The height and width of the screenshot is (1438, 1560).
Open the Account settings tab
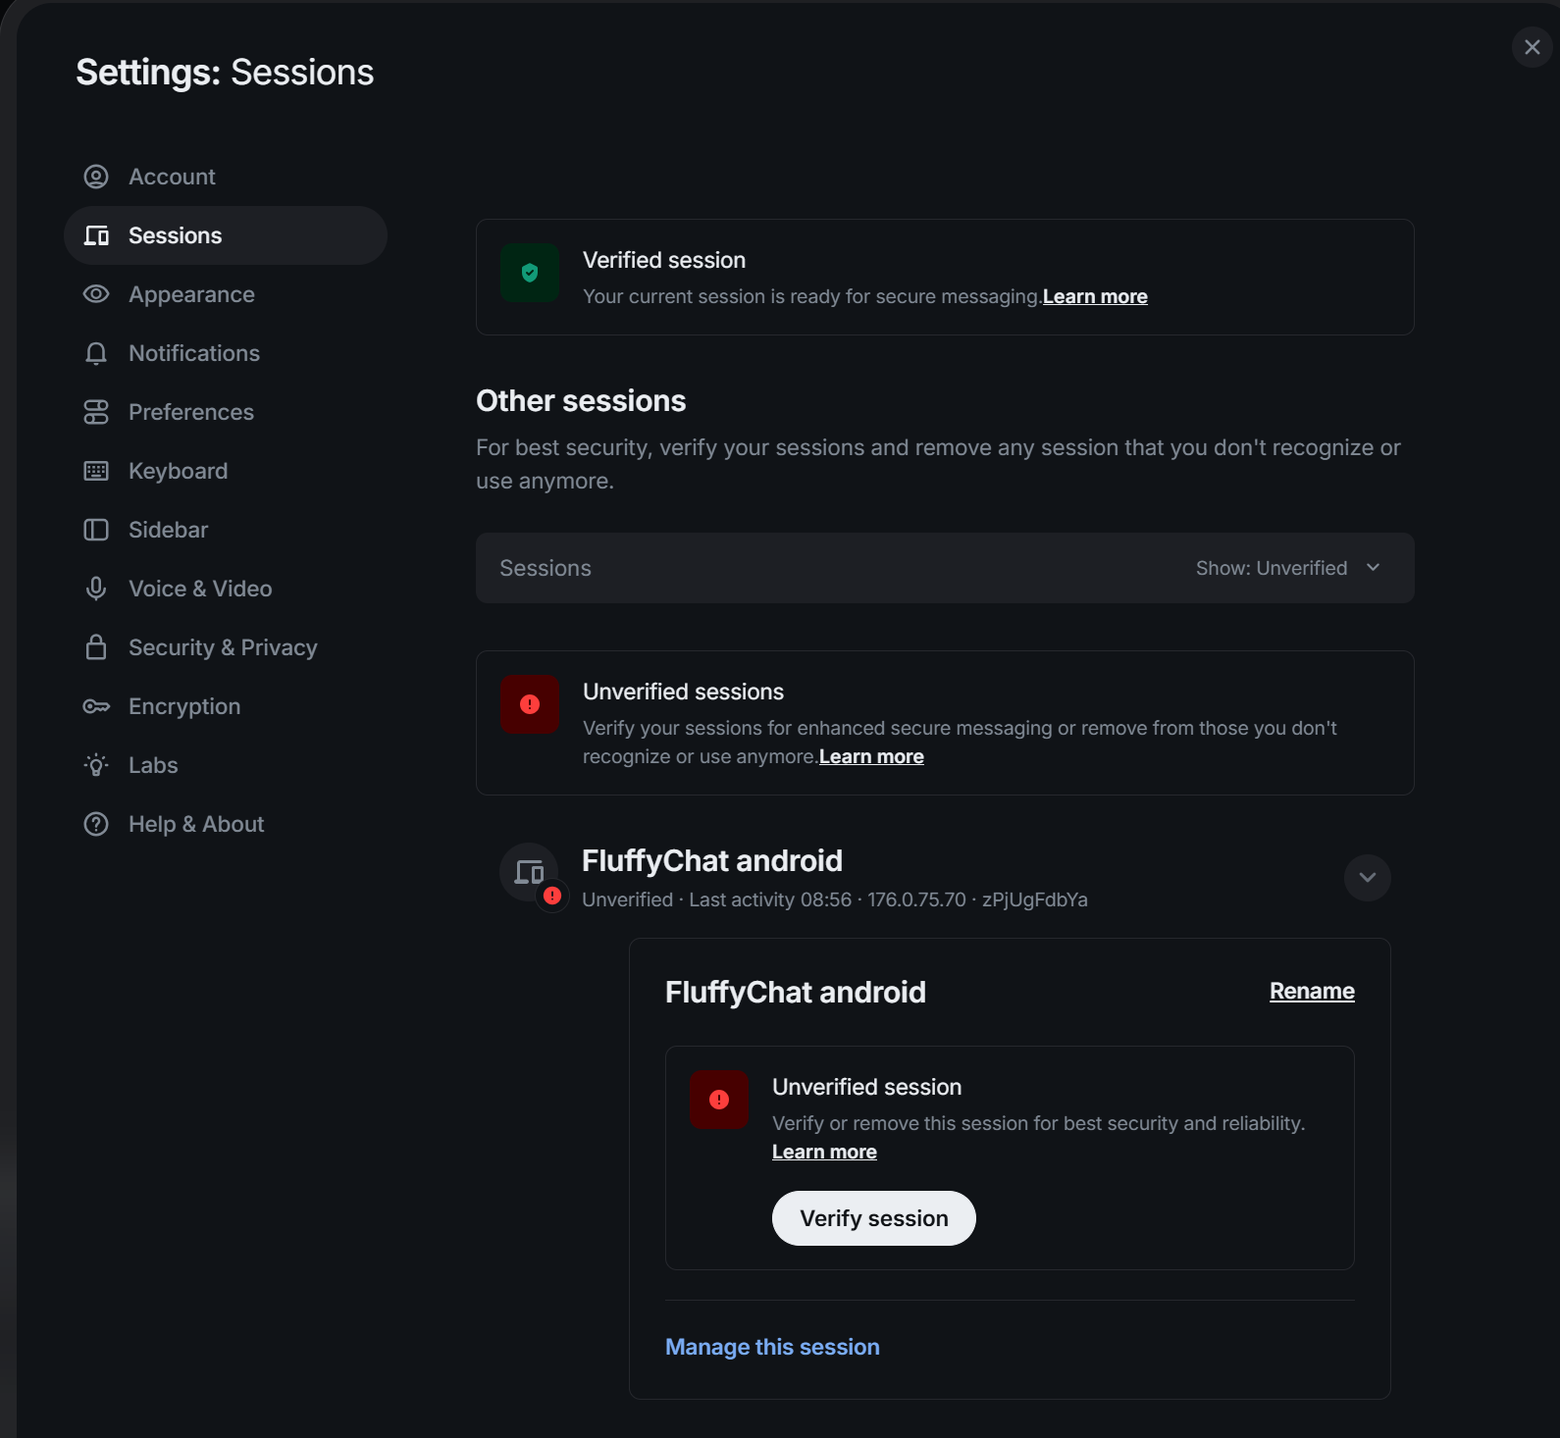[x=226, y=177]
